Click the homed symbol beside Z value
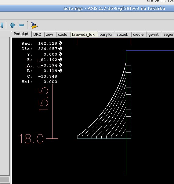This screenshot has height=184, width=174. pyautogui.click(x=60, y=60)
